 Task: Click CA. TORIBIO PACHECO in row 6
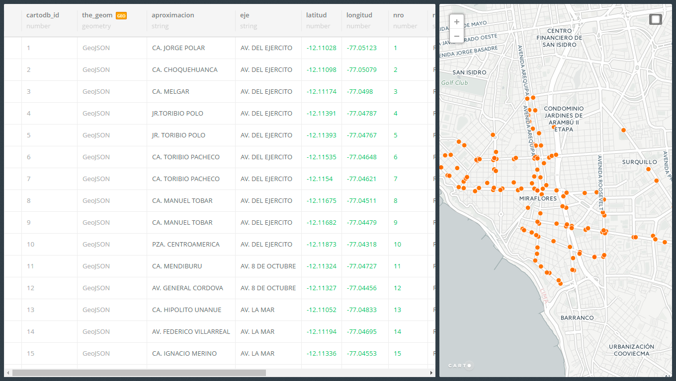(186, 157)
